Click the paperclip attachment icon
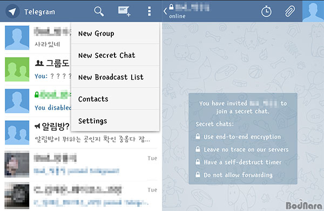The image size is (324, 211). pyautogui.click(x=290, y=11)
